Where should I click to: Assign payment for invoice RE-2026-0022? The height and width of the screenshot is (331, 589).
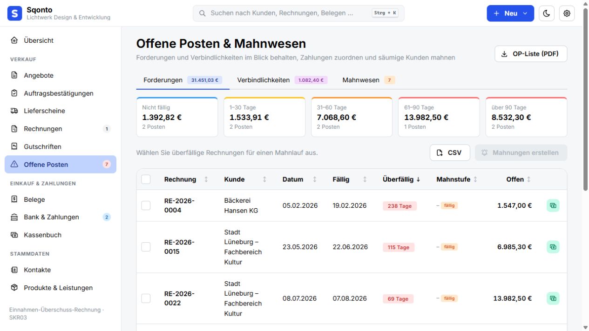[553, 298]
